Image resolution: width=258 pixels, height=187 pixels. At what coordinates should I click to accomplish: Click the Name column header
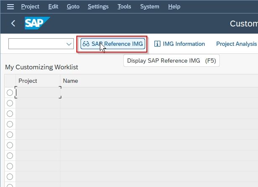pos(70,81)
